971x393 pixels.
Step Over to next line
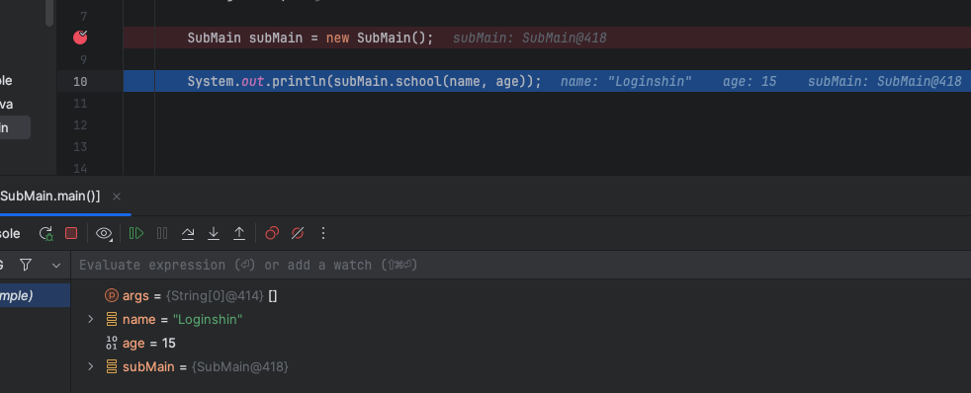(x=188, y=233)
